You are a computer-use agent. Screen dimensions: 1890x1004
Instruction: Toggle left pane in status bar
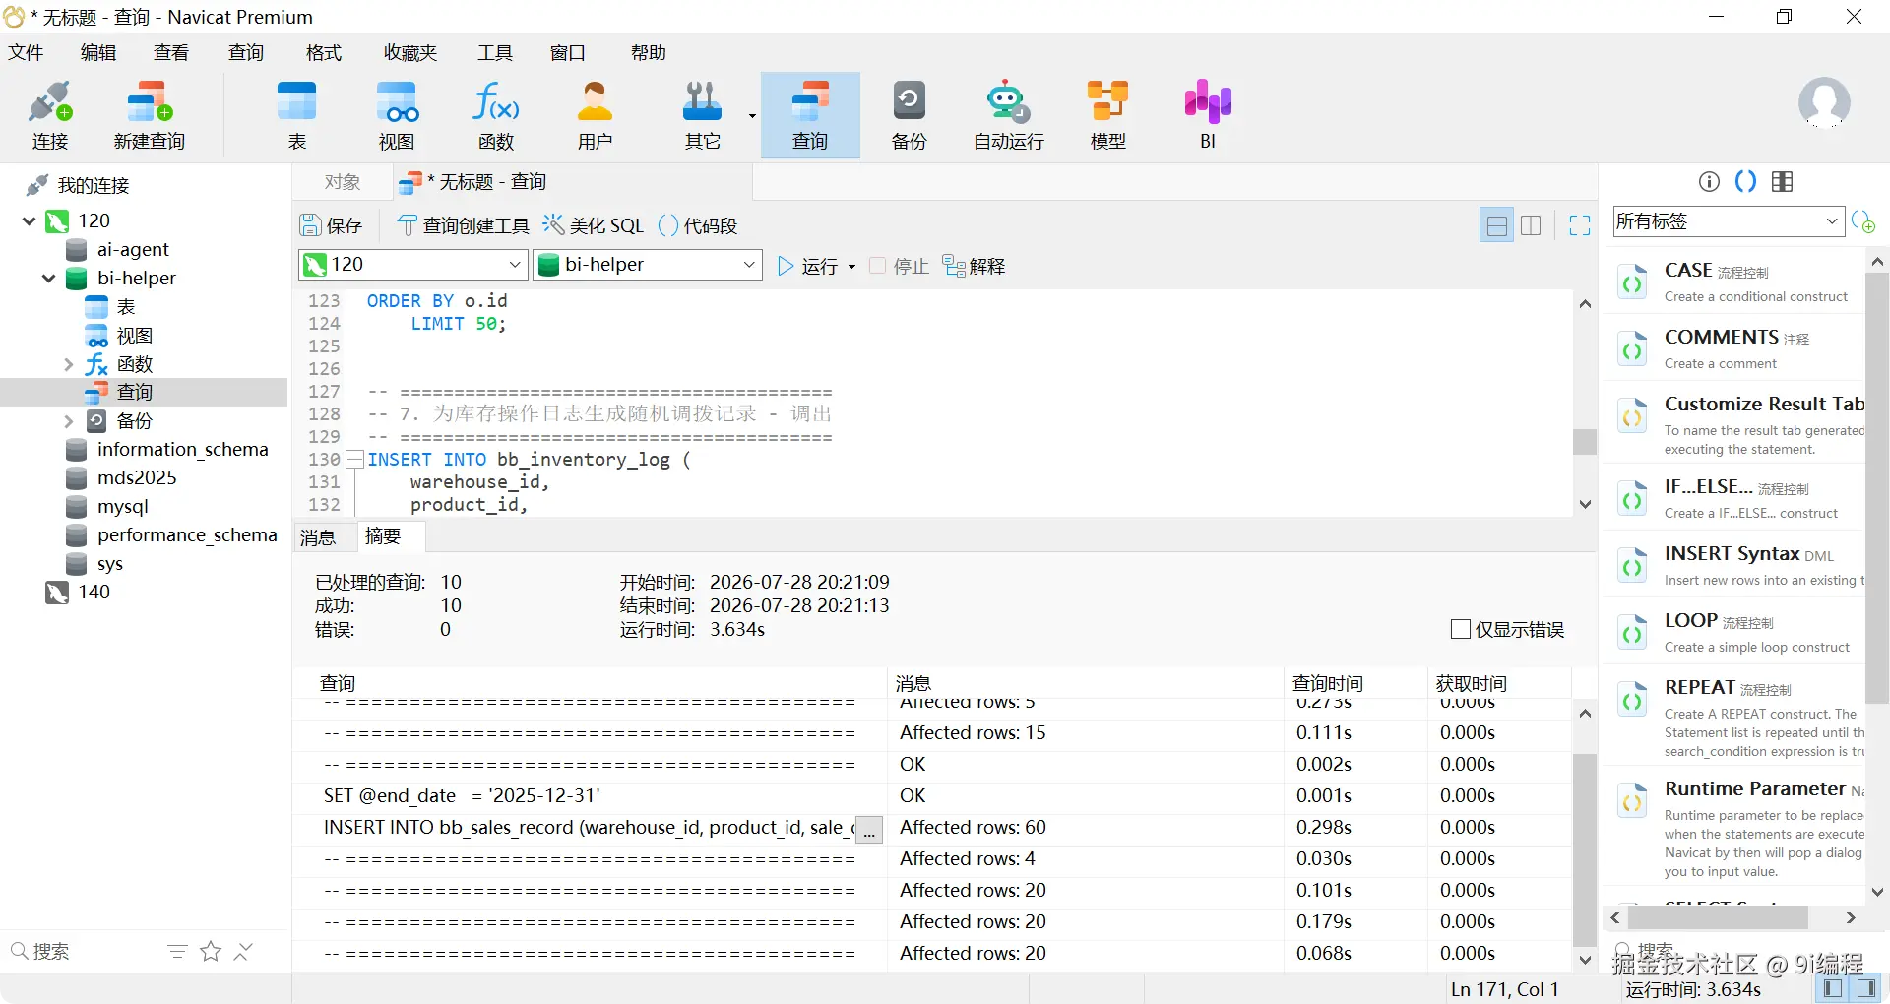pyautogui.click(x=1832, y=989)
